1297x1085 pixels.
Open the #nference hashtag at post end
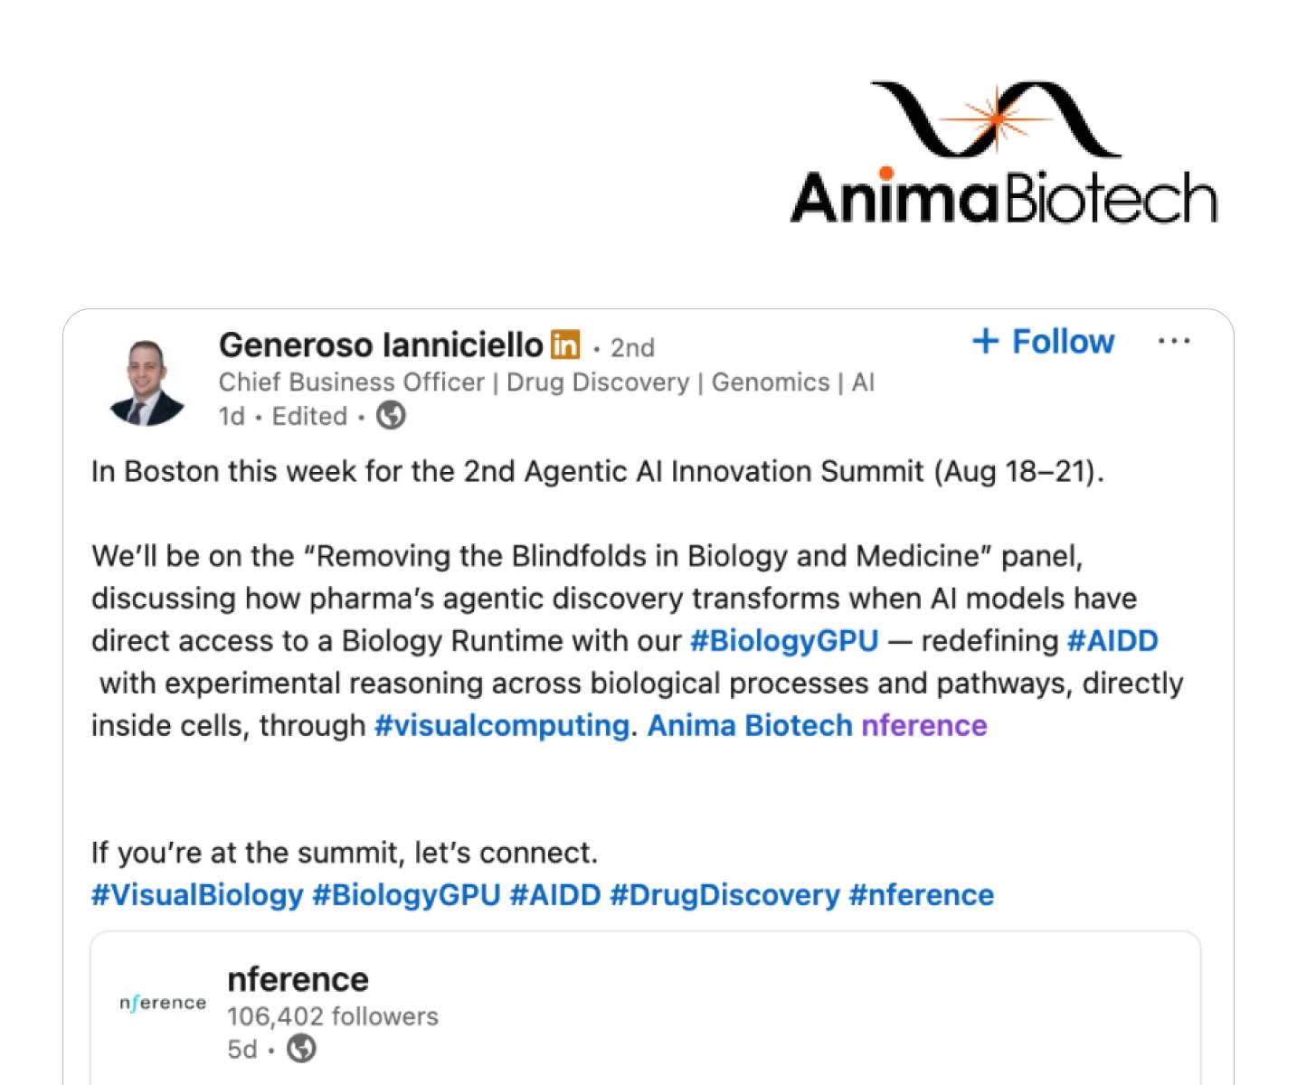922,895
